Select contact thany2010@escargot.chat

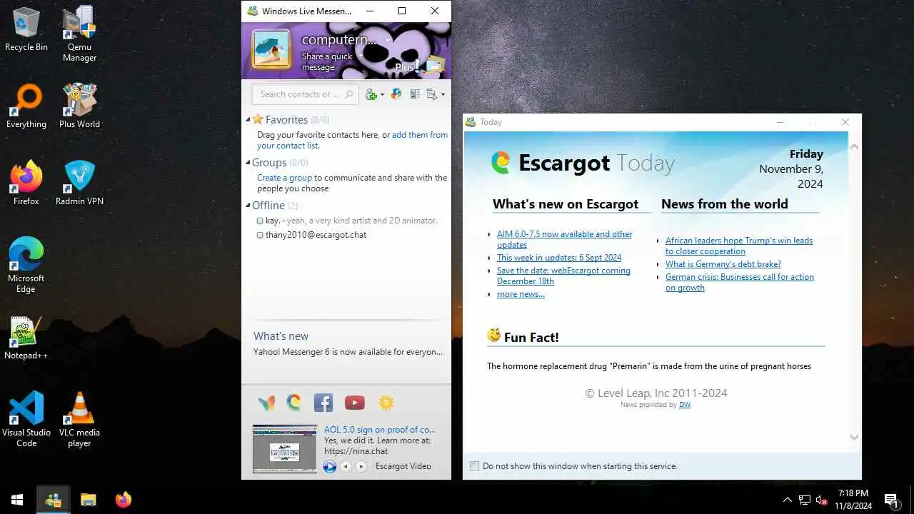tap(311, 235)
